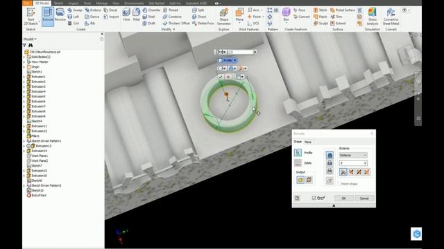Select the Derive tool
The width and height of the screenshot is (444, 249).
pos(92,17)
